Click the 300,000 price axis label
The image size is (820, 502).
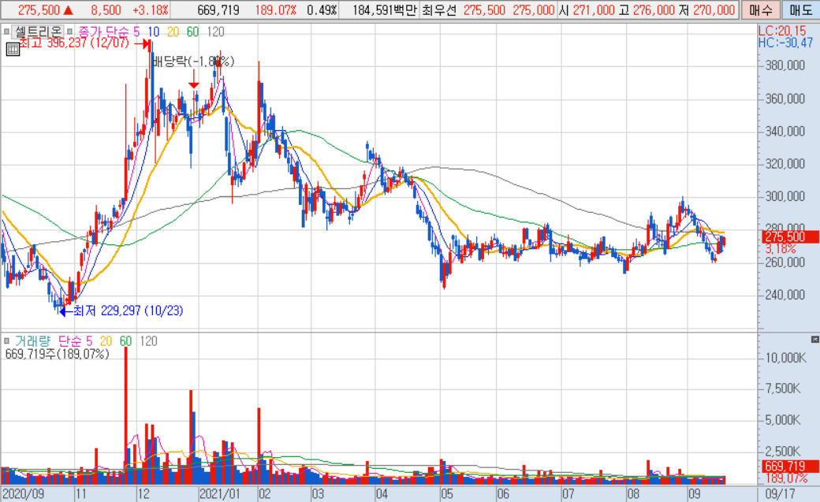785,196
